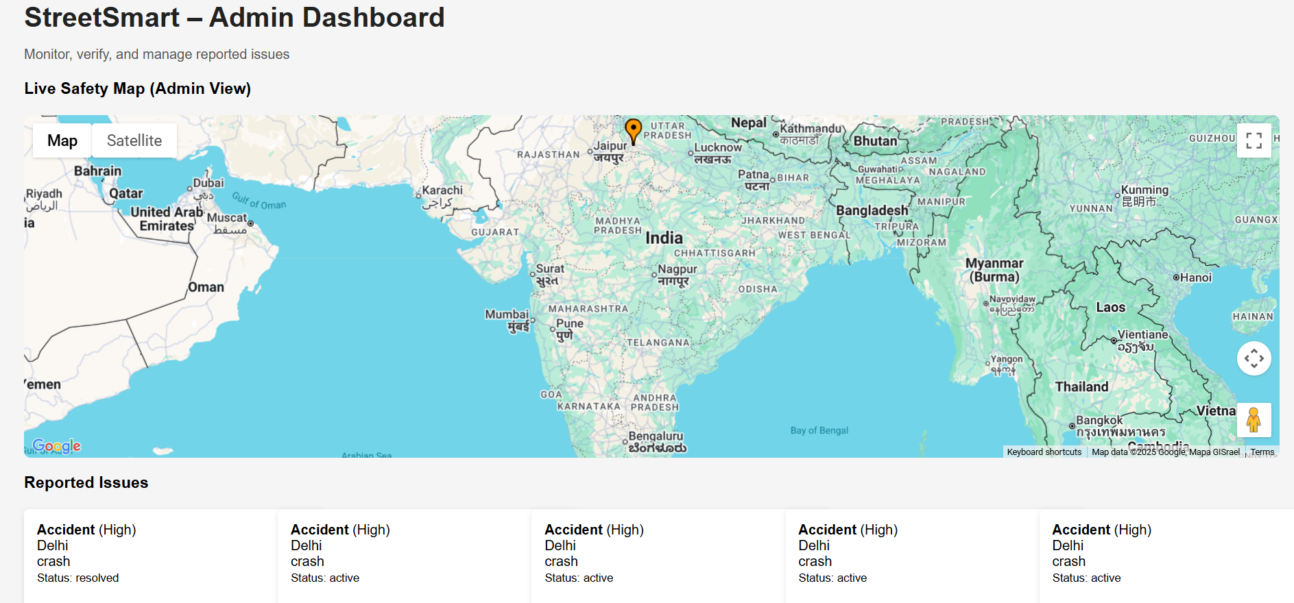Toggle fullscreen view of the map

1254,140
